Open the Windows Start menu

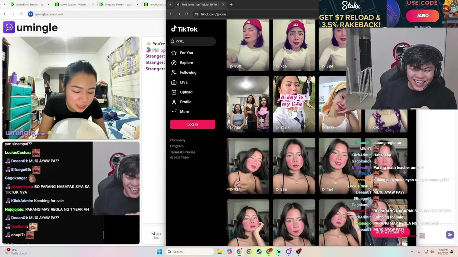click(x=159, y=252)
